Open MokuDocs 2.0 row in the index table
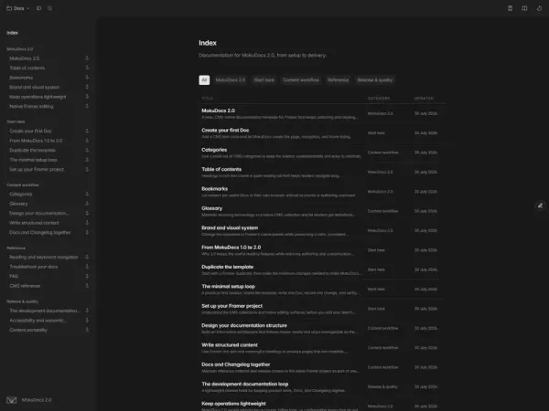 (x=322, y=113)
